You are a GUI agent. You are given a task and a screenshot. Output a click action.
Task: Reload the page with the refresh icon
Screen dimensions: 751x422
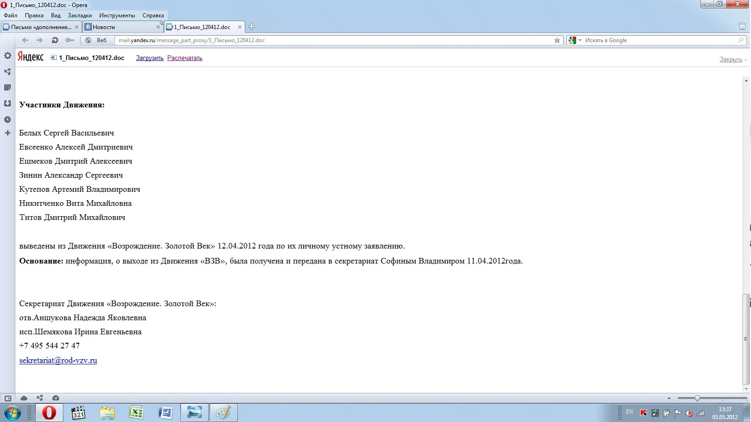click(x=55, y=40)
